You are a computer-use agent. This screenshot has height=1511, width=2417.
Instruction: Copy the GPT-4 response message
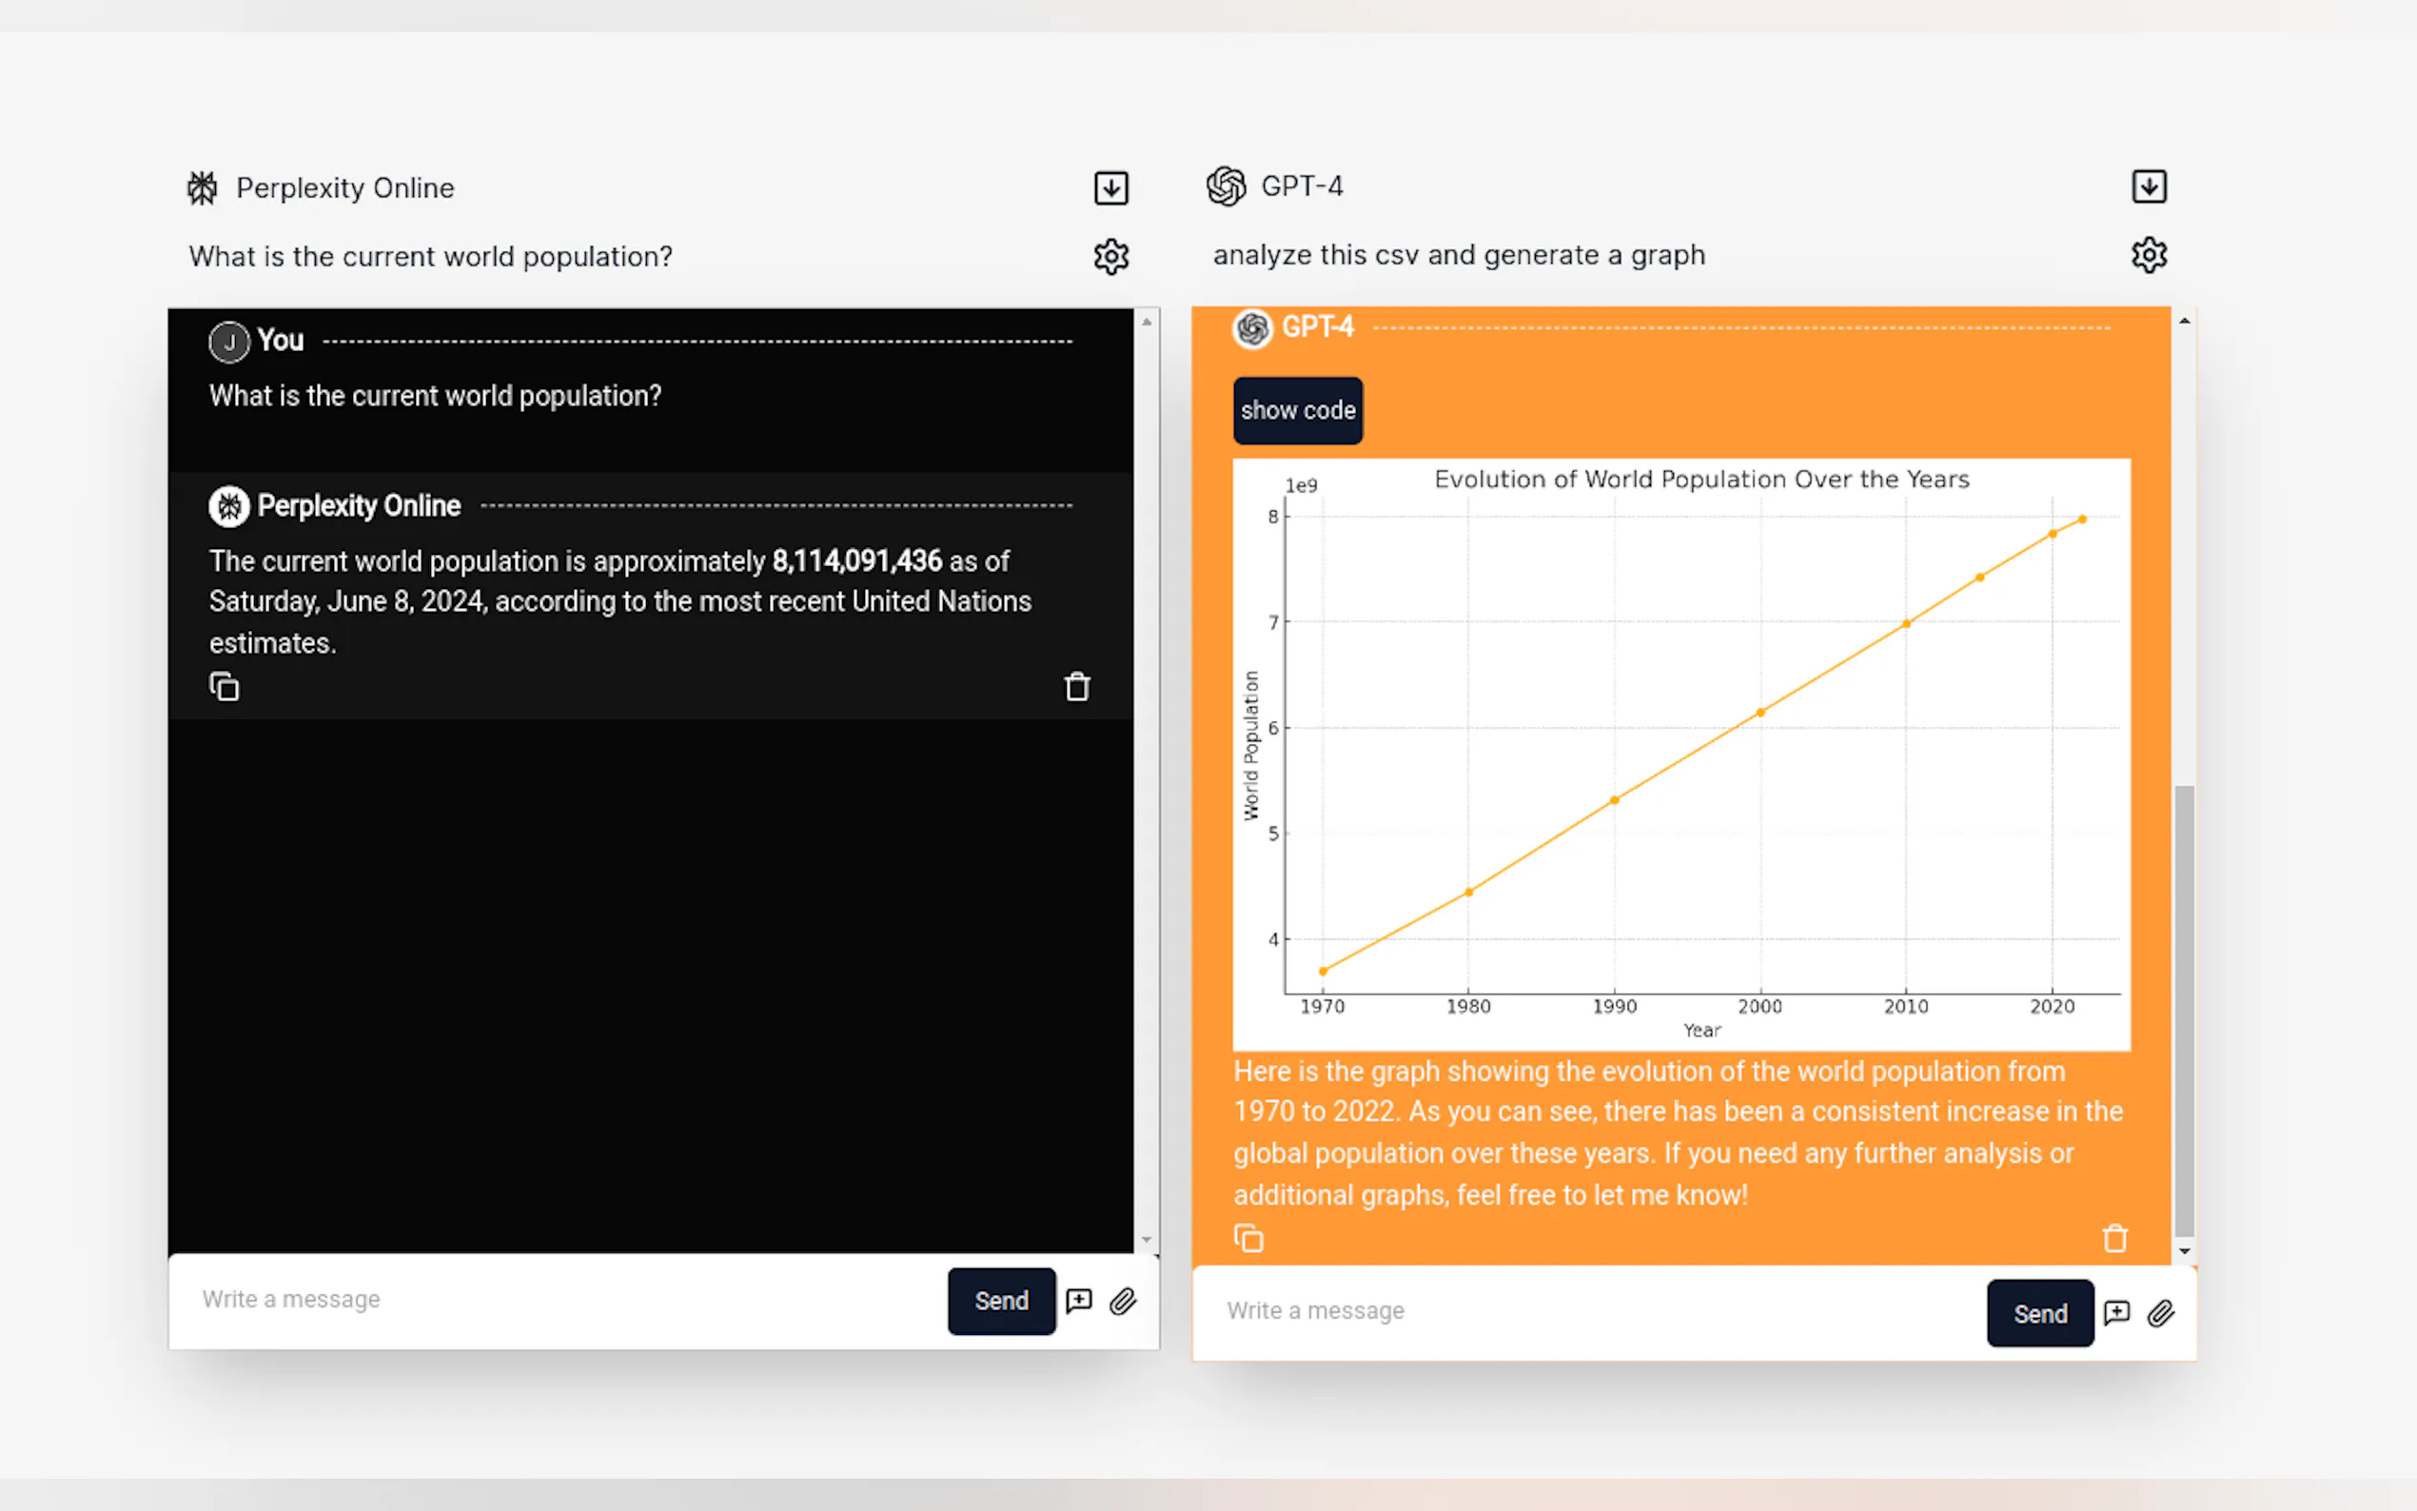coord(1248,1239)
